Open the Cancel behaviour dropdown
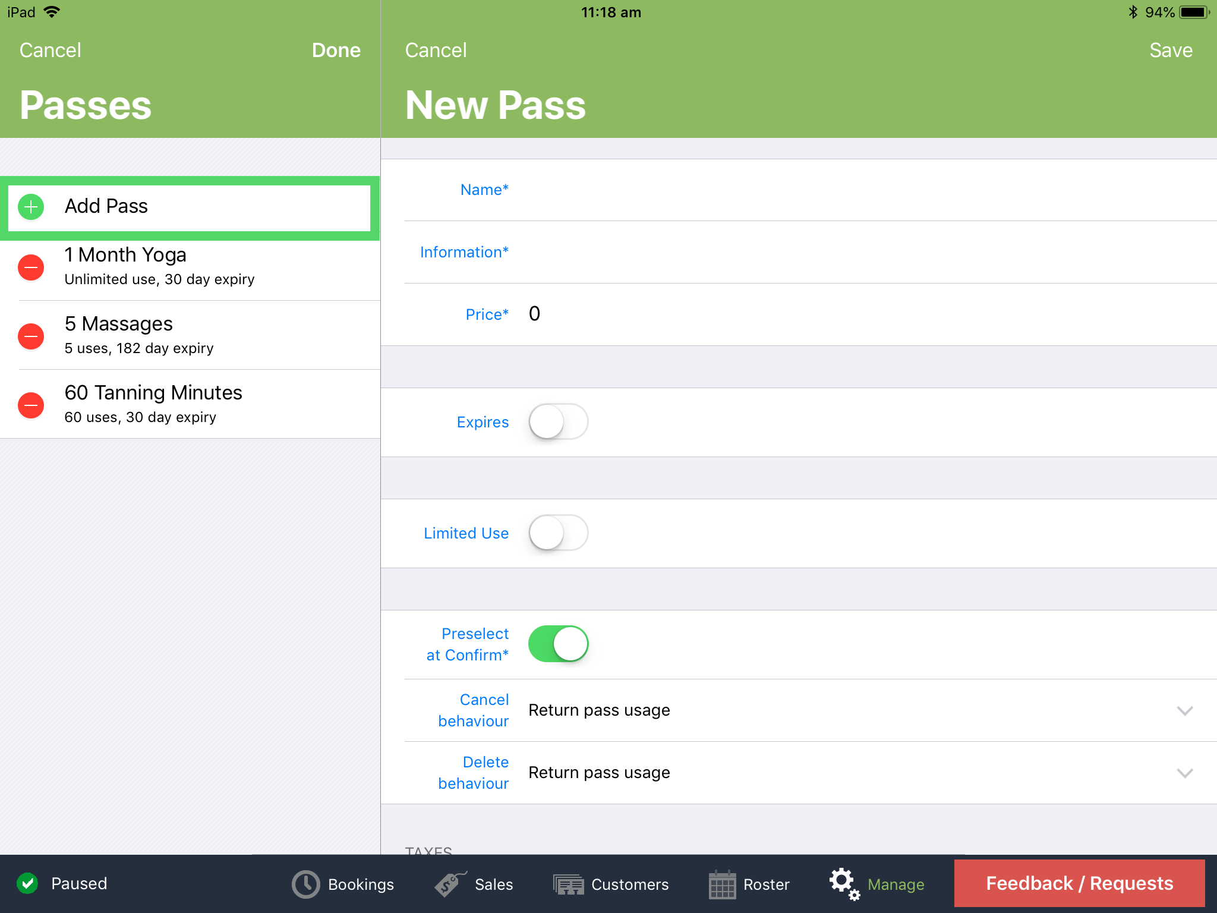Screen dimensions: 1217x913 tap(1184, 710)
